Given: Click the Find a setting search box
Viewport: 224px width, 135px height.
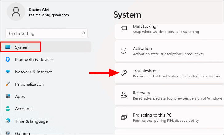Looking at the screenshot, I should (x=46, y=33).
